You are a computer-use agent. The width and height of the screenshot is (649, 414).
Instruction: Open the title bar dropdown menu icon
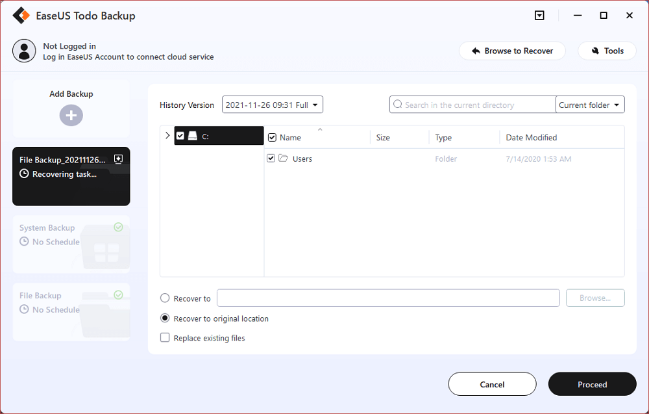click(x=539, y=16)
